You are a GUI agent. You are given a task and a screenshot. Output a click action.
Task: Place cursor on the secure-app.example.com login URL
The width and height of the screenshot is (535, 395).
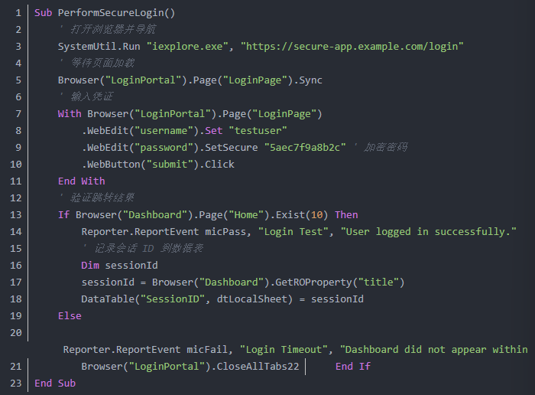click(x=352, y=47)
